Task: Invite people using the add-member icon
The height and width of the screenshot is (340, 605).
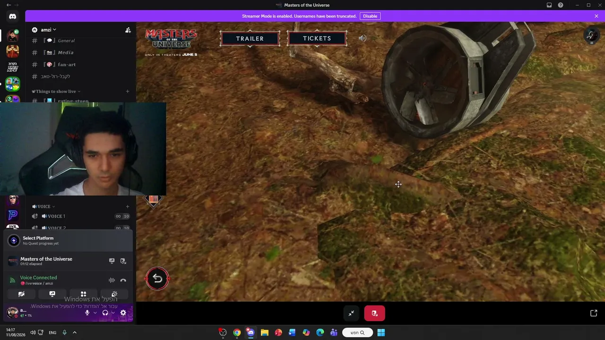Action: click(128, 30)
